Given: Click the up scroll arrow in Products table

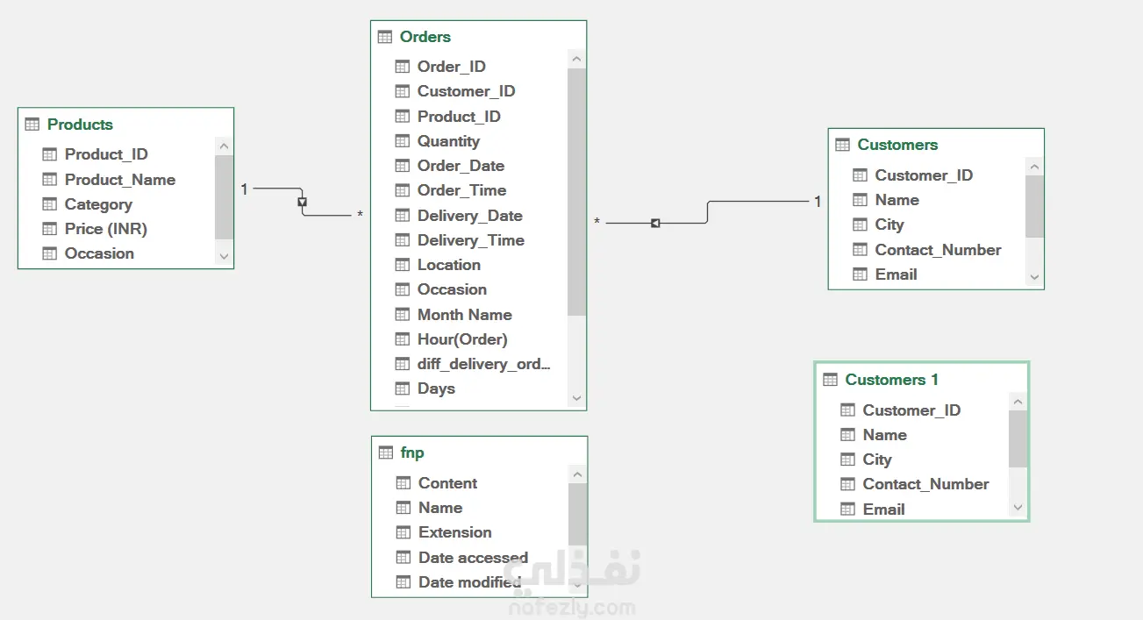Looking at the screenshot, I should (224, 146).
